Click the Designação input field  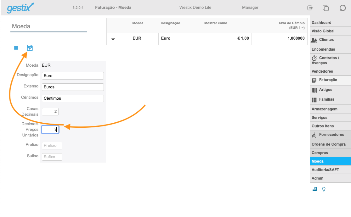[73, 76]
